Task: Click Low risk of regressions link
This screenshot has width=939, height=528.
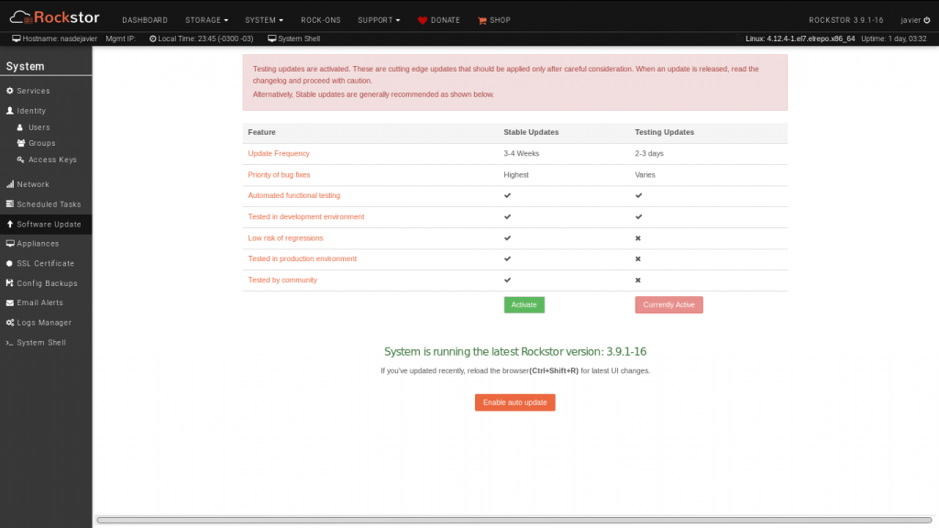Action: coord(286,237)
